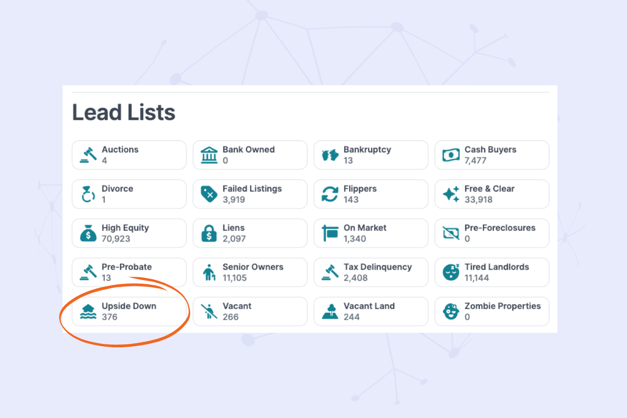Screen dimensions: 627x418
Task: Select the Upside Down house-in-water icon
Action: click(x=88, y=311)
